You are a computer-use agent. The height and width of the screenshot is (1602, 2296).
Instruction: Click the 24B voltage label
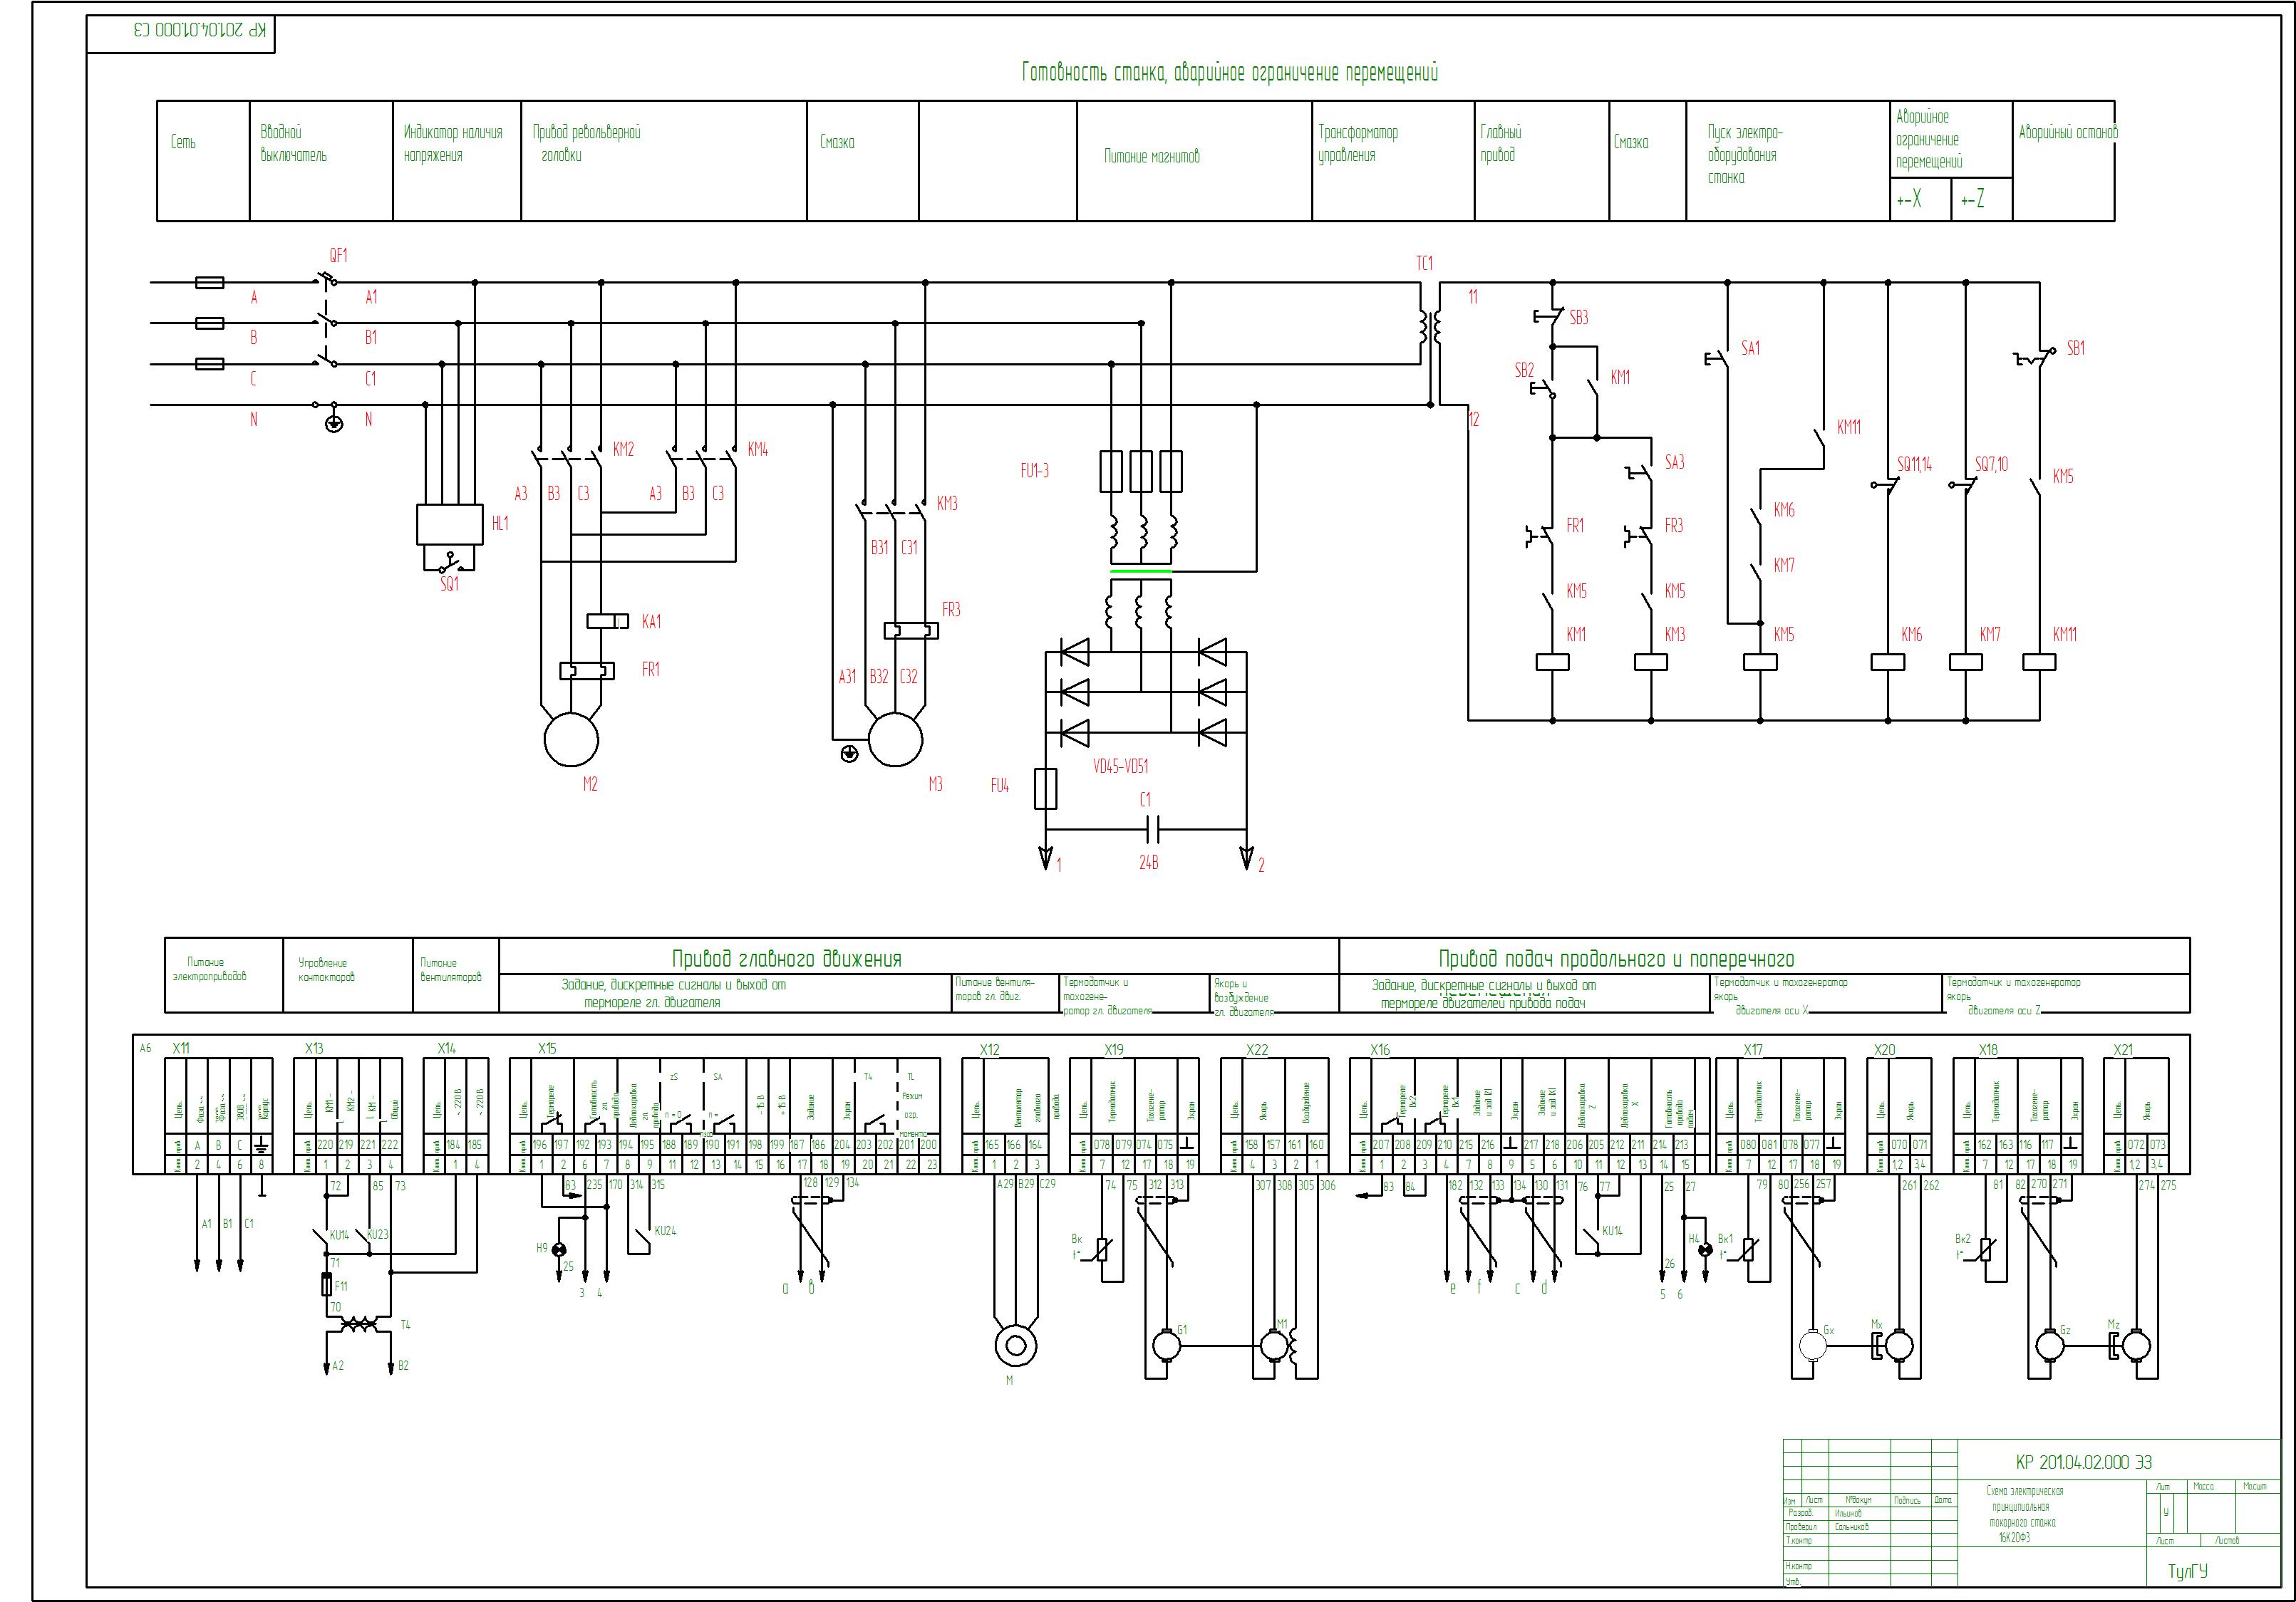click(1149, 863)
